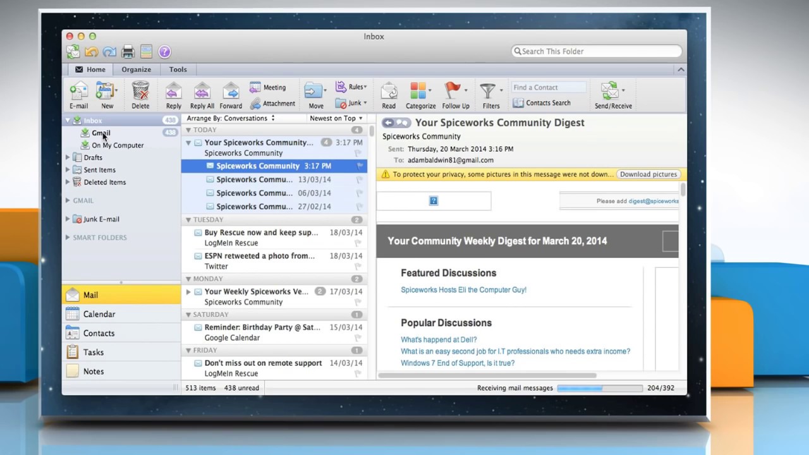
Task: Click the previous/next message arrows in the reading pane header
Action: tap(396, 123)
